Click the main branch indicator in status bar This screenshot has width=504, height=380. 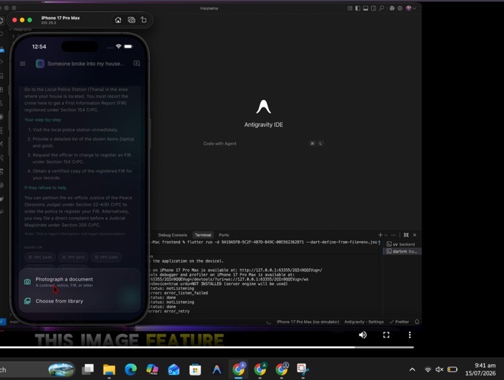(14, 322)
